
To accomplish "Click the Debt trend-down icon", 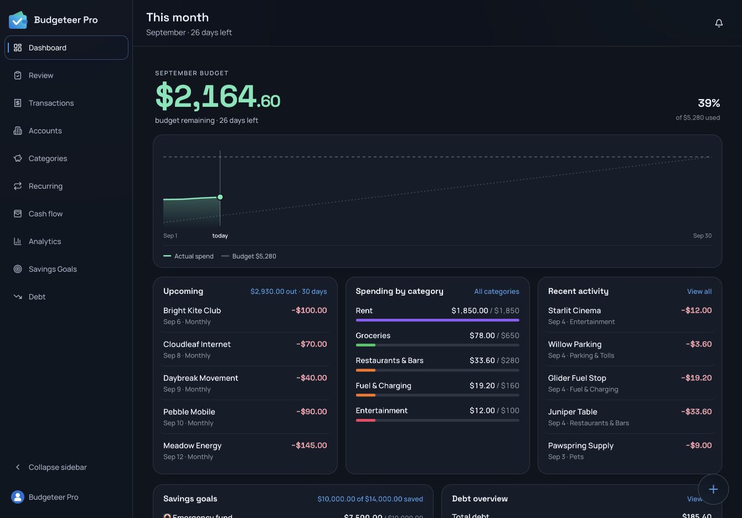I will coord(18,297).
